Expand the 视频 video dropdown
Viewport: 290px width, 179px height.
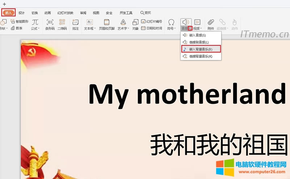coord(197,28)
